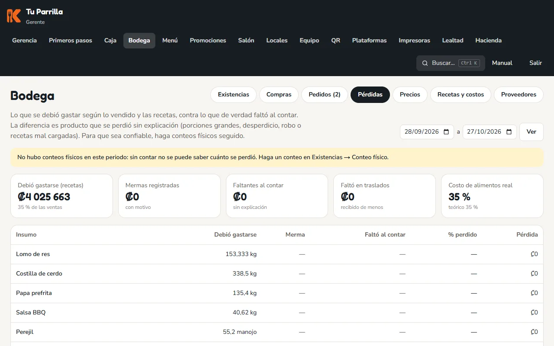Click the Ver button to apply dates
554x346 pixels.
pyautogui.click(x=531, y=132)
